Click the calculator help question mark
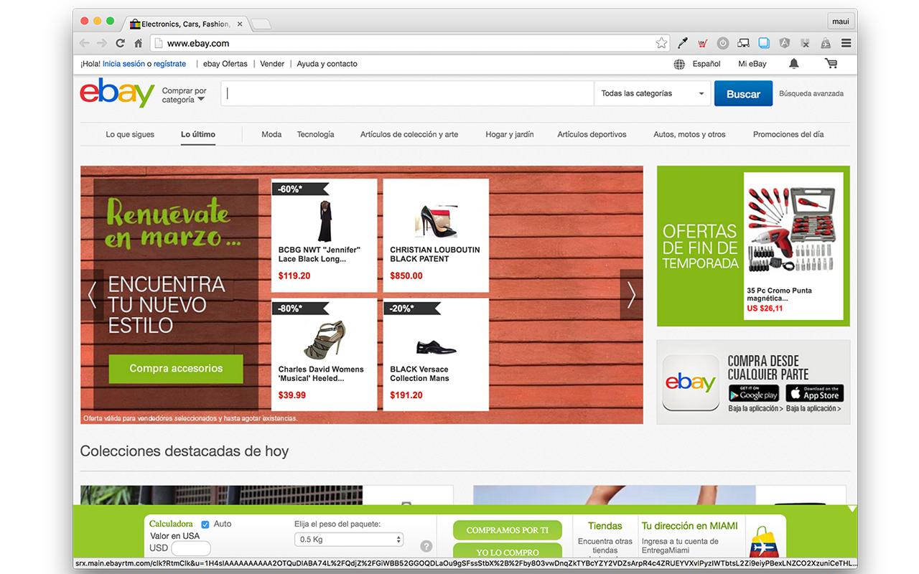This screenshot has height=574, width=919. [426, 546]
